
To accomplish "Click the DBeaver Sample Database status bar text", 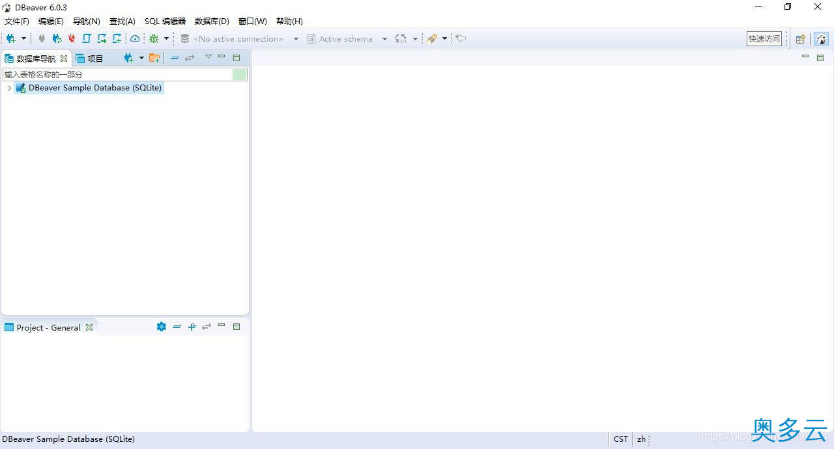I will tap(68, 439).
